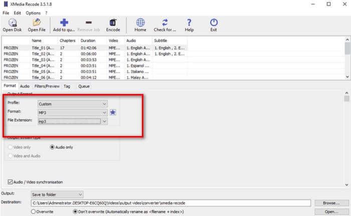
Task: Switch to the Filters/Preview tab
Action: point(47,86)
